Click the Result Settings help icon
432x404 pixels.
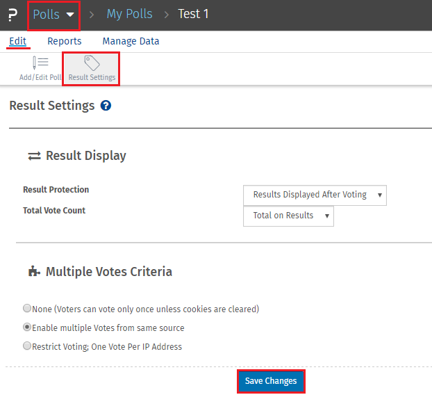pyautogui.click(x=106, y=106)
